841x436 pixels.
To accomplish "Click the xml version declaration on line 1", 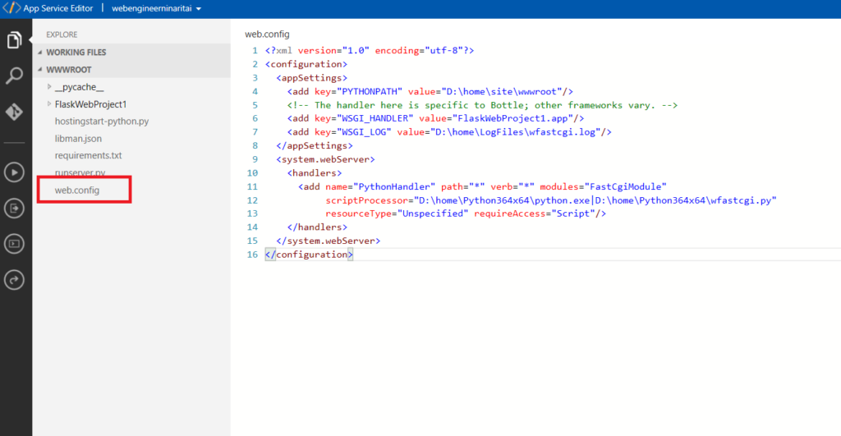I will (370, 50).
